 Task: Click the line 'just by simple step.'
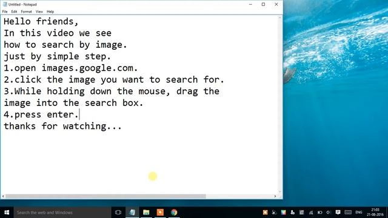point(57,56)
